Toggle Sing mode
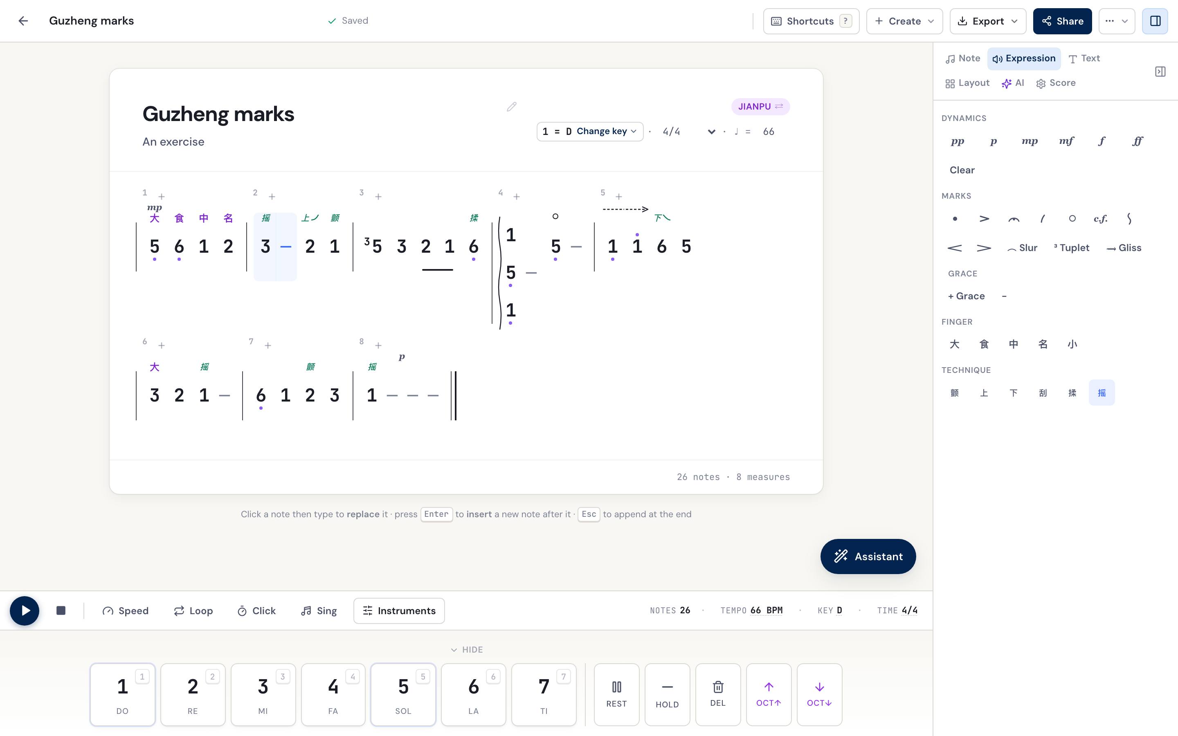This screenshot has height=736, width=1178. [x=319, y=610]
